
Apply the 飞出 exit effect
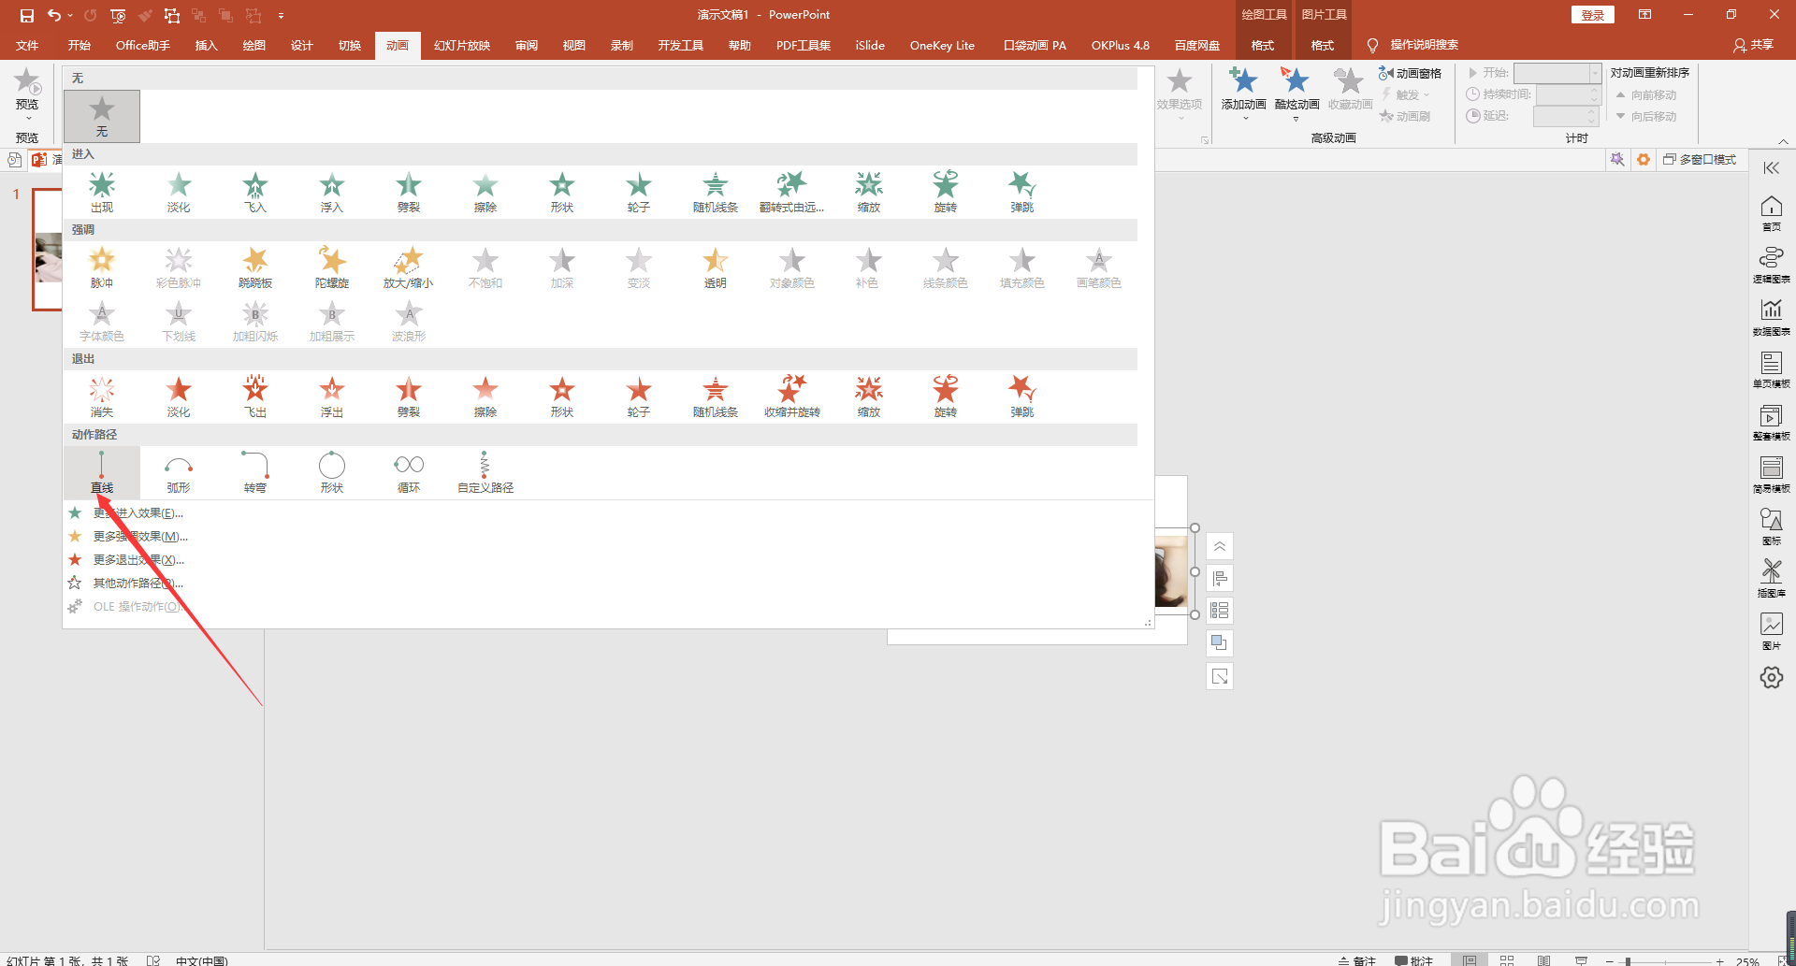[255, 396]
